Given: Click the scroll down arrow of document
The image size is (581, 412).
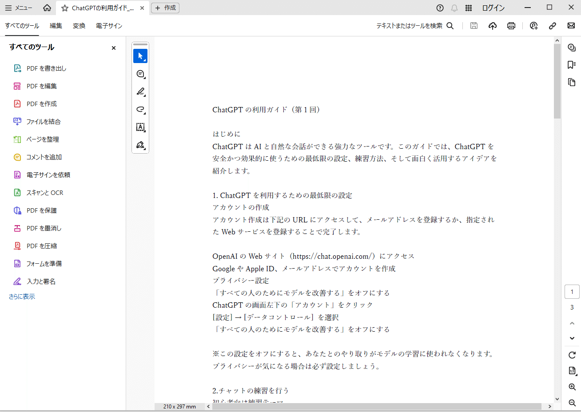Looking at the screenshot, I should (557, 399).
